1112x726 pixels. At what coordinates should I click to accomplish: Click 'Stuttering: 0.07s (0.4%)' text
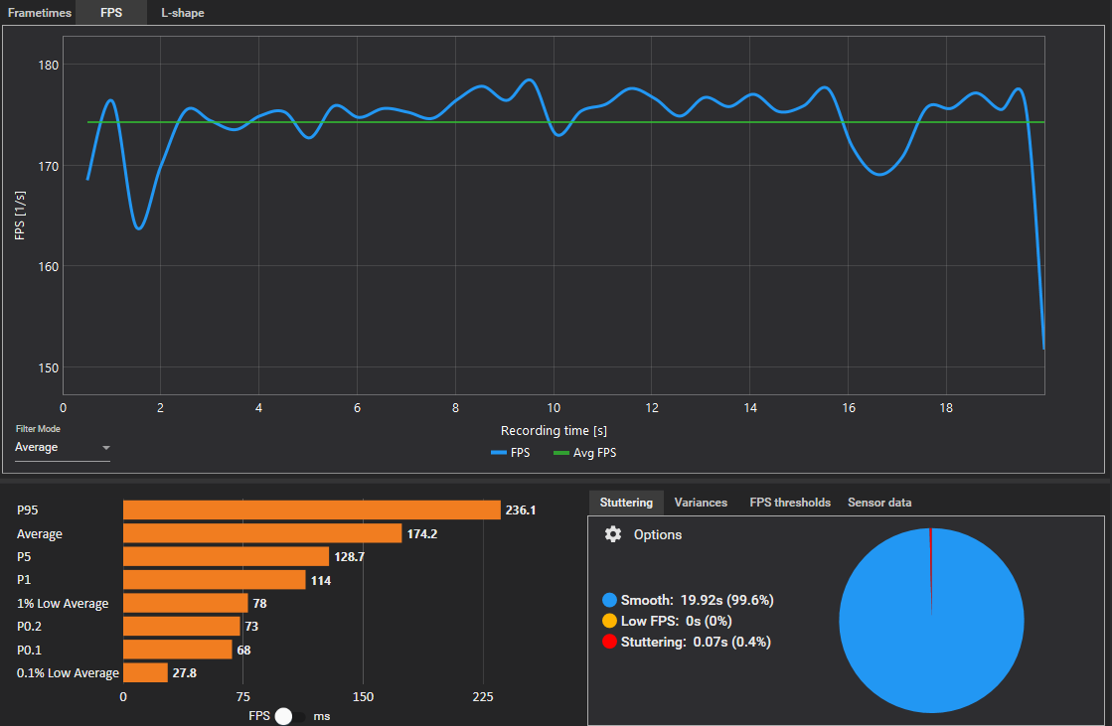(x=696, y=642)
